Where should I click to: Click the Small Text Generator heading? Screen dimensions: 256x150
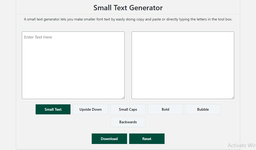(x=128, y=8)
